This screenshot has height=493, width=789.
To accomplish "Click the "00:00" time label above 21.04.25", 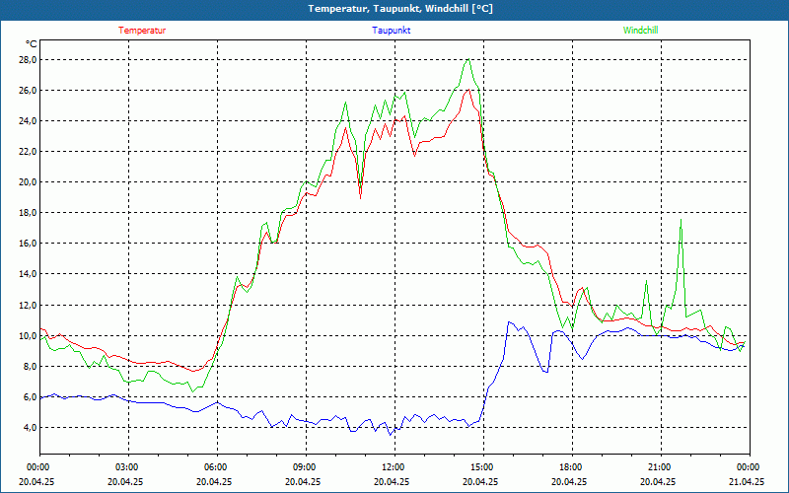I will [750, 467].
